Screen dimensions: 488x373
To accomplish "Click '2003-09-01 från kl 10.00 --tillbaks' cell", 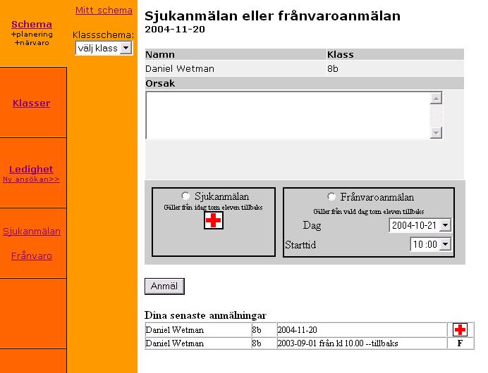I will pyautogui.click(x=362, y=343).
